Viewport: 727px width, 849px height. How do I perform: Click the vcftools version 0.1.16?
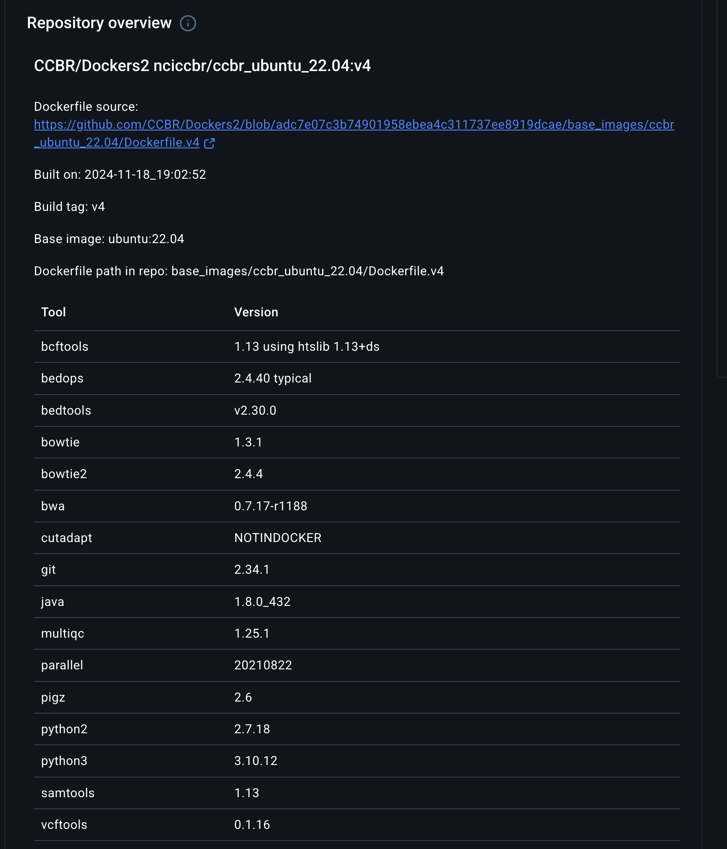coord(252,824)
